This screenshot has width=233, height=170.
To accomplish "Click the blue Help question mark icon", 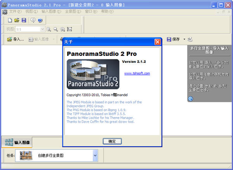I will pyautogui.click(x=40, y=20).
